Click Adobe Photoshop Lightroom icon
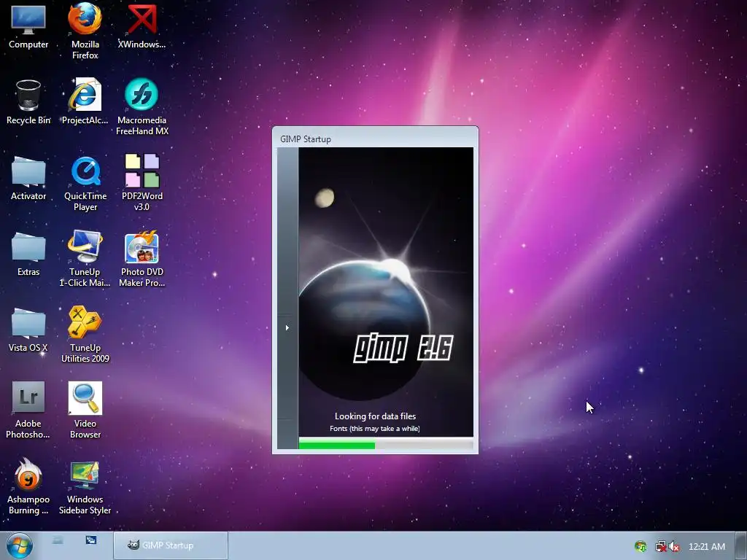 [28, 410]
